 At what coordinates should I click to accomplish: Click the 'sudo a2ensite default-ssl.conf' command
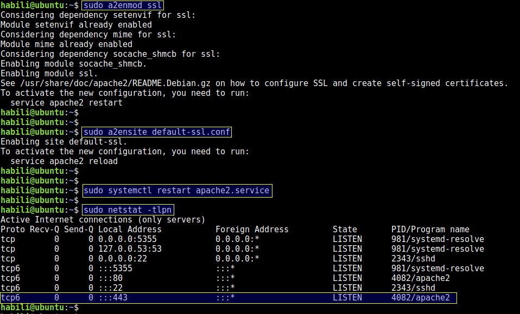(156, 132)
